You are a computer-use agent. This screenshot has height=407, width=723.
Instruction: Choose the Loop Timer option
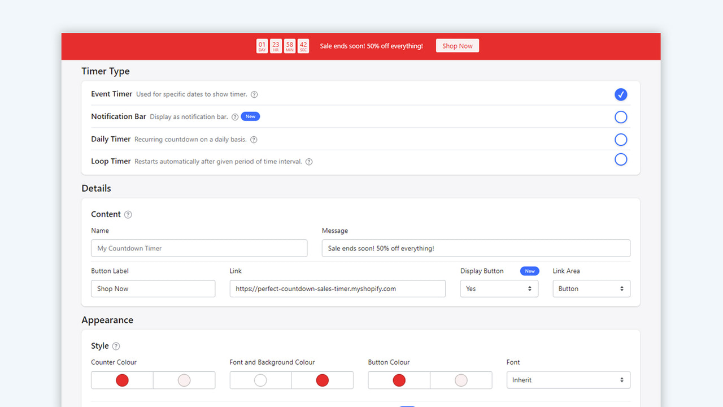[621, 159]
